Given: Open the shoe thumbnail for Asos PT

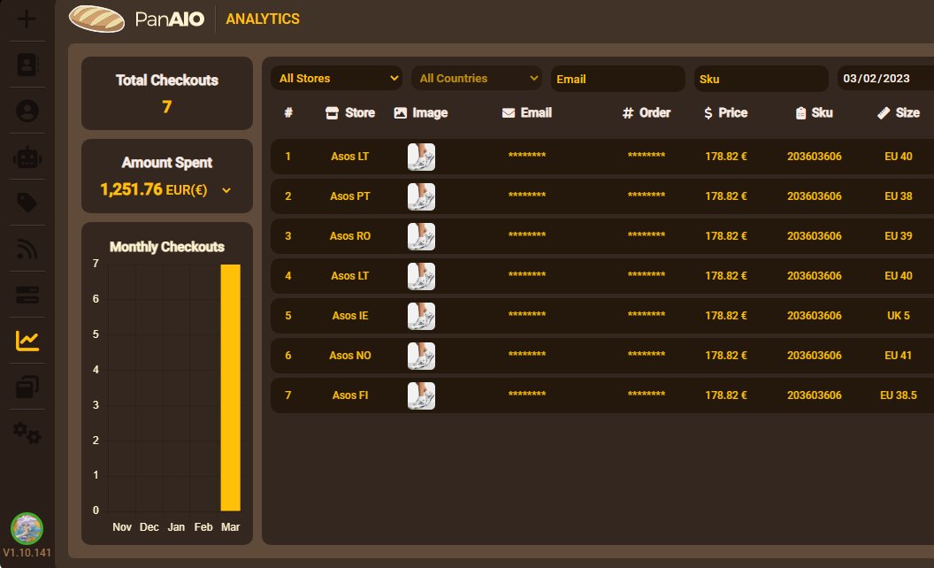Looking at the screenshot, I should point(421,196).
